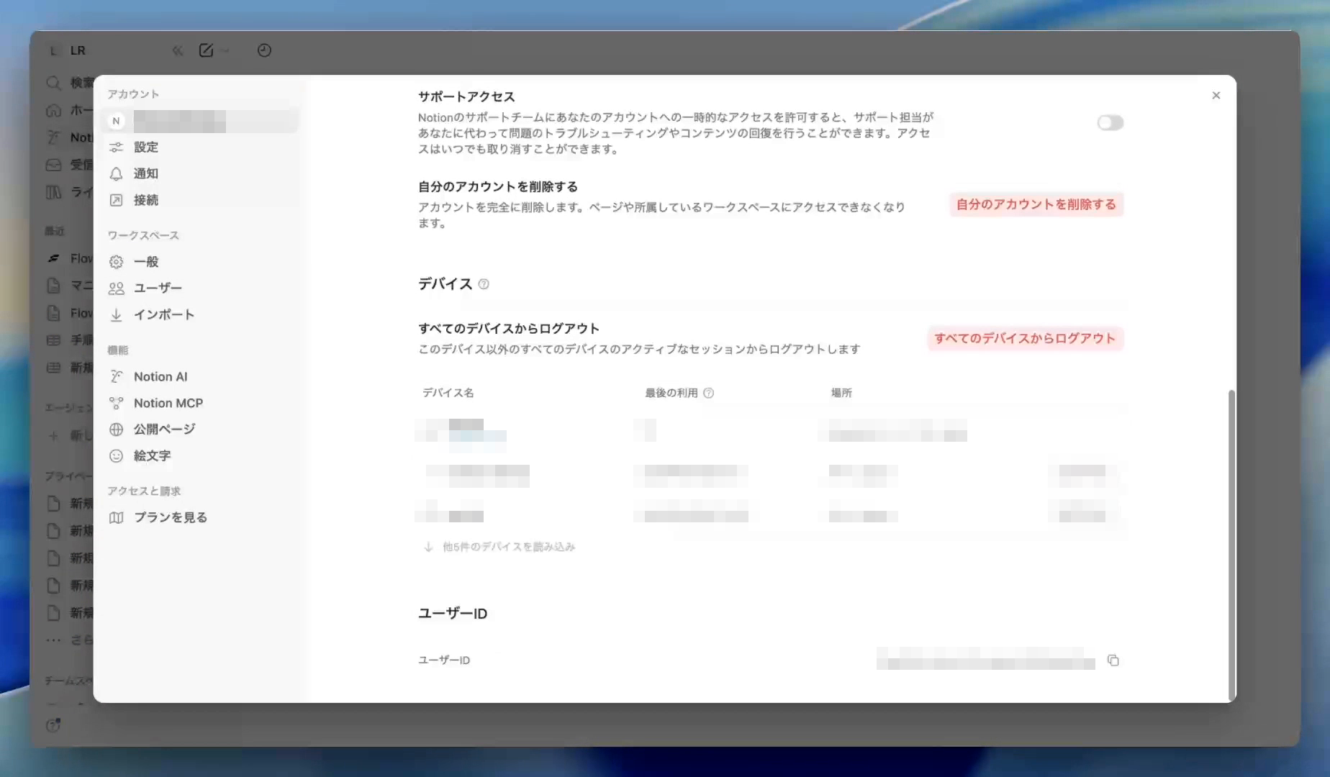Open the デバイス help question icon
Image resolution: width=1330 pixels, height=777 pixels.
pyautogui.click(x=484, y=284)
